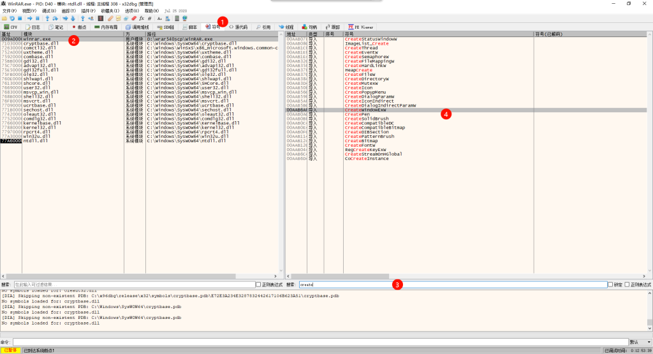Click the # variables toolbar icon
Viewport: 653px width, 354px height.
click(149, 18)
